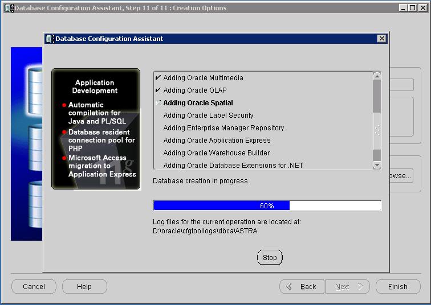
Task: Click the 'Database creation in progress' text
Action: pyautogui.click(x=200, y=181)
